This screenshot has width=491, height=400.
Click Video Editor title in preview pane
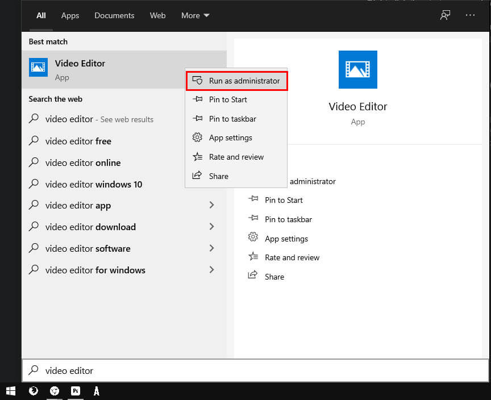357,106
